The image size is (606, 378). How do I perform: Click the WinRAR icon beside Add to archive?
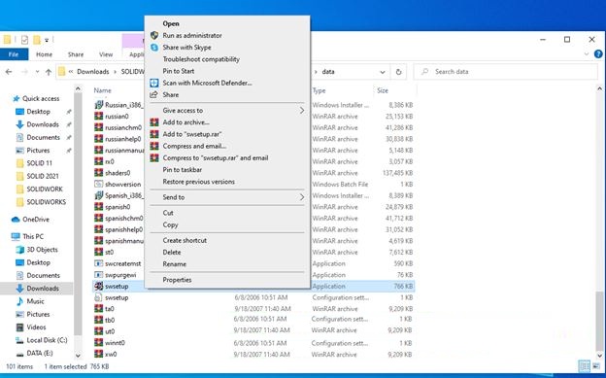coord(154,122)
